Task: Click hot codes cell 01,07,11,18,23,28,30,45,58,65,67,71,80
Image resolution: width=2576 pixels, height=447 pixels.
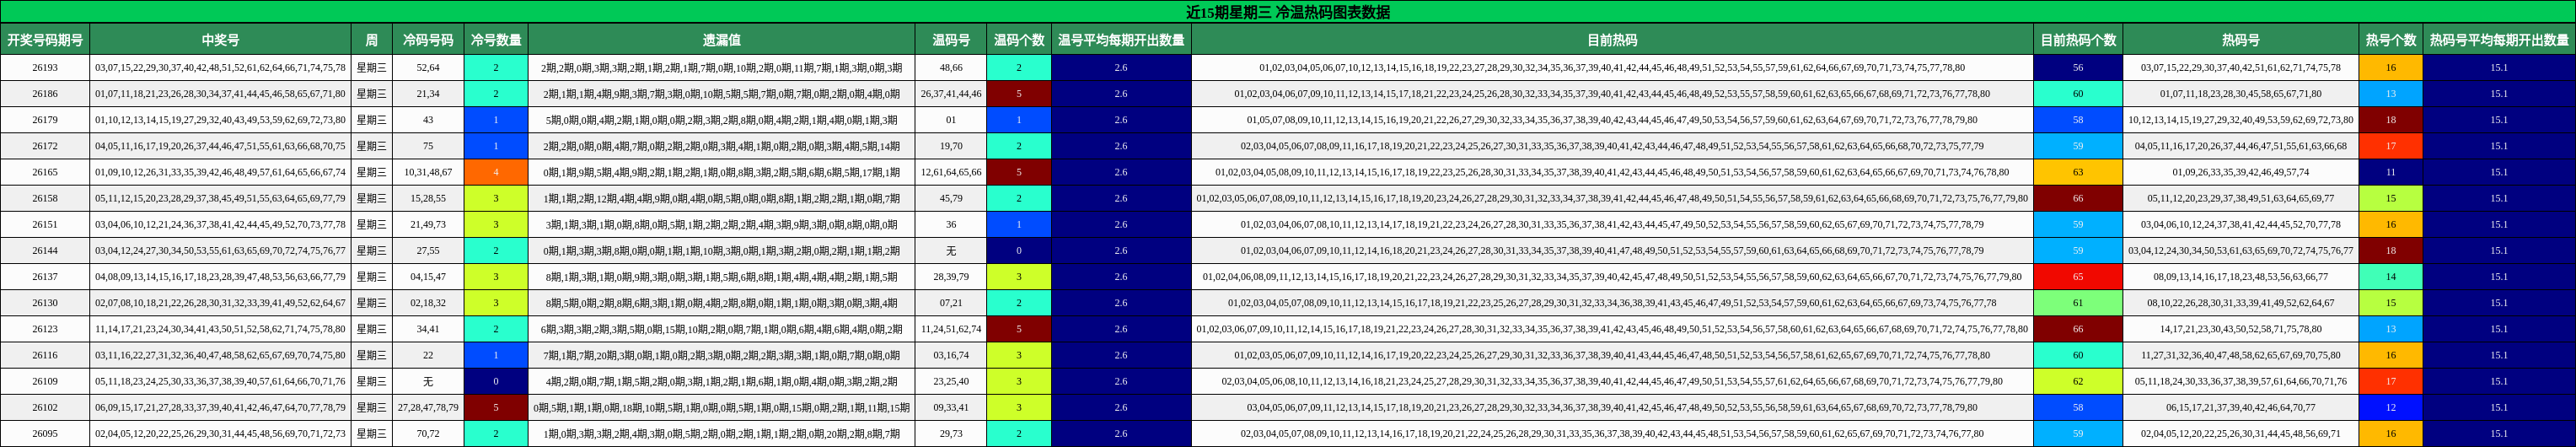Action: [x=2240, y=94]
